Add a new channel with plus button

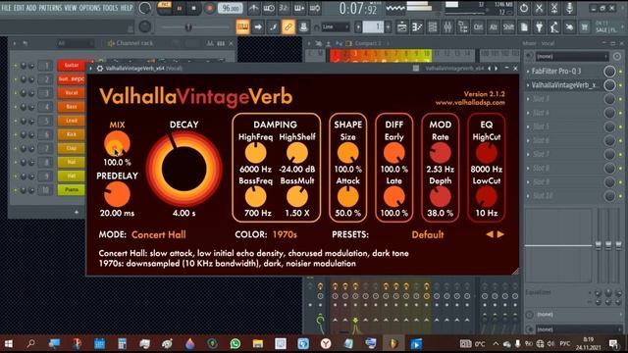(77, 212)
